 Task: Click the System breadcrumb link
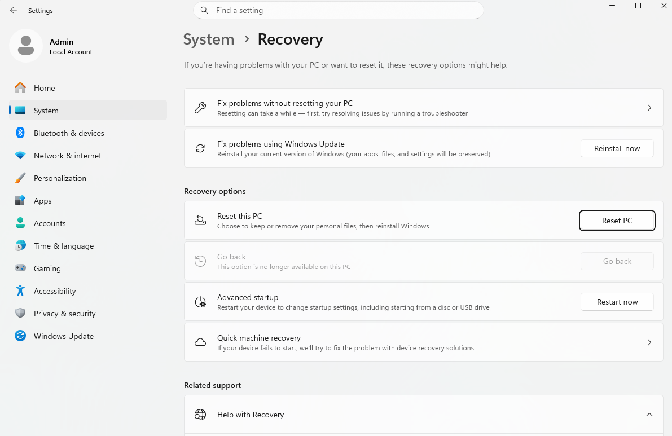[209, 39]
